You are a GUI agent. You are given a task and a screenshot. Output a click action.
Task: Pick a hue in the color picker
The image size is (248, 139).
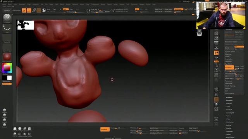pos(7,68)
